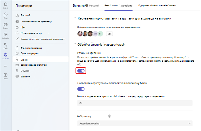Click info icon next to Вибір методу
This screenshot has height=131, width=201.
pyautogui.click(x=109, y=116)
